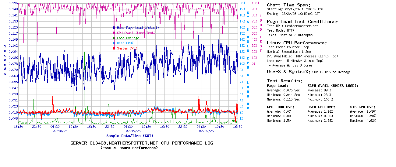The height and width of the screenshot is (167, 396).
Task: Open the weatherspotter.net Test URL
Action: (x=301, y=26)
